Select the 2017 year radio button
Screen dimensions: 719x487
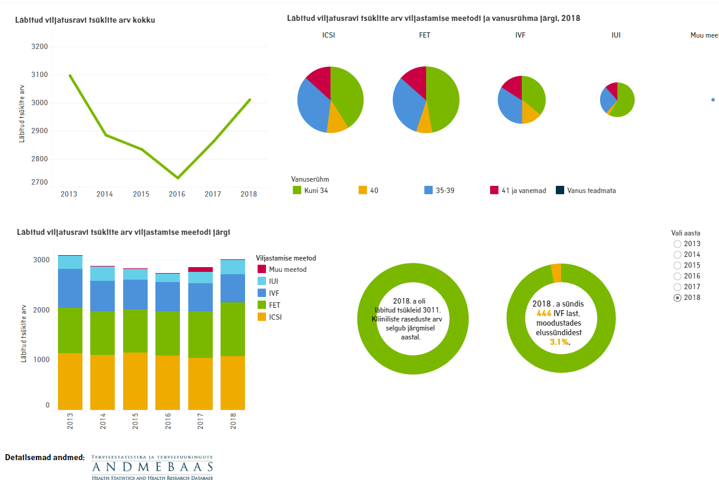(677, 287)
